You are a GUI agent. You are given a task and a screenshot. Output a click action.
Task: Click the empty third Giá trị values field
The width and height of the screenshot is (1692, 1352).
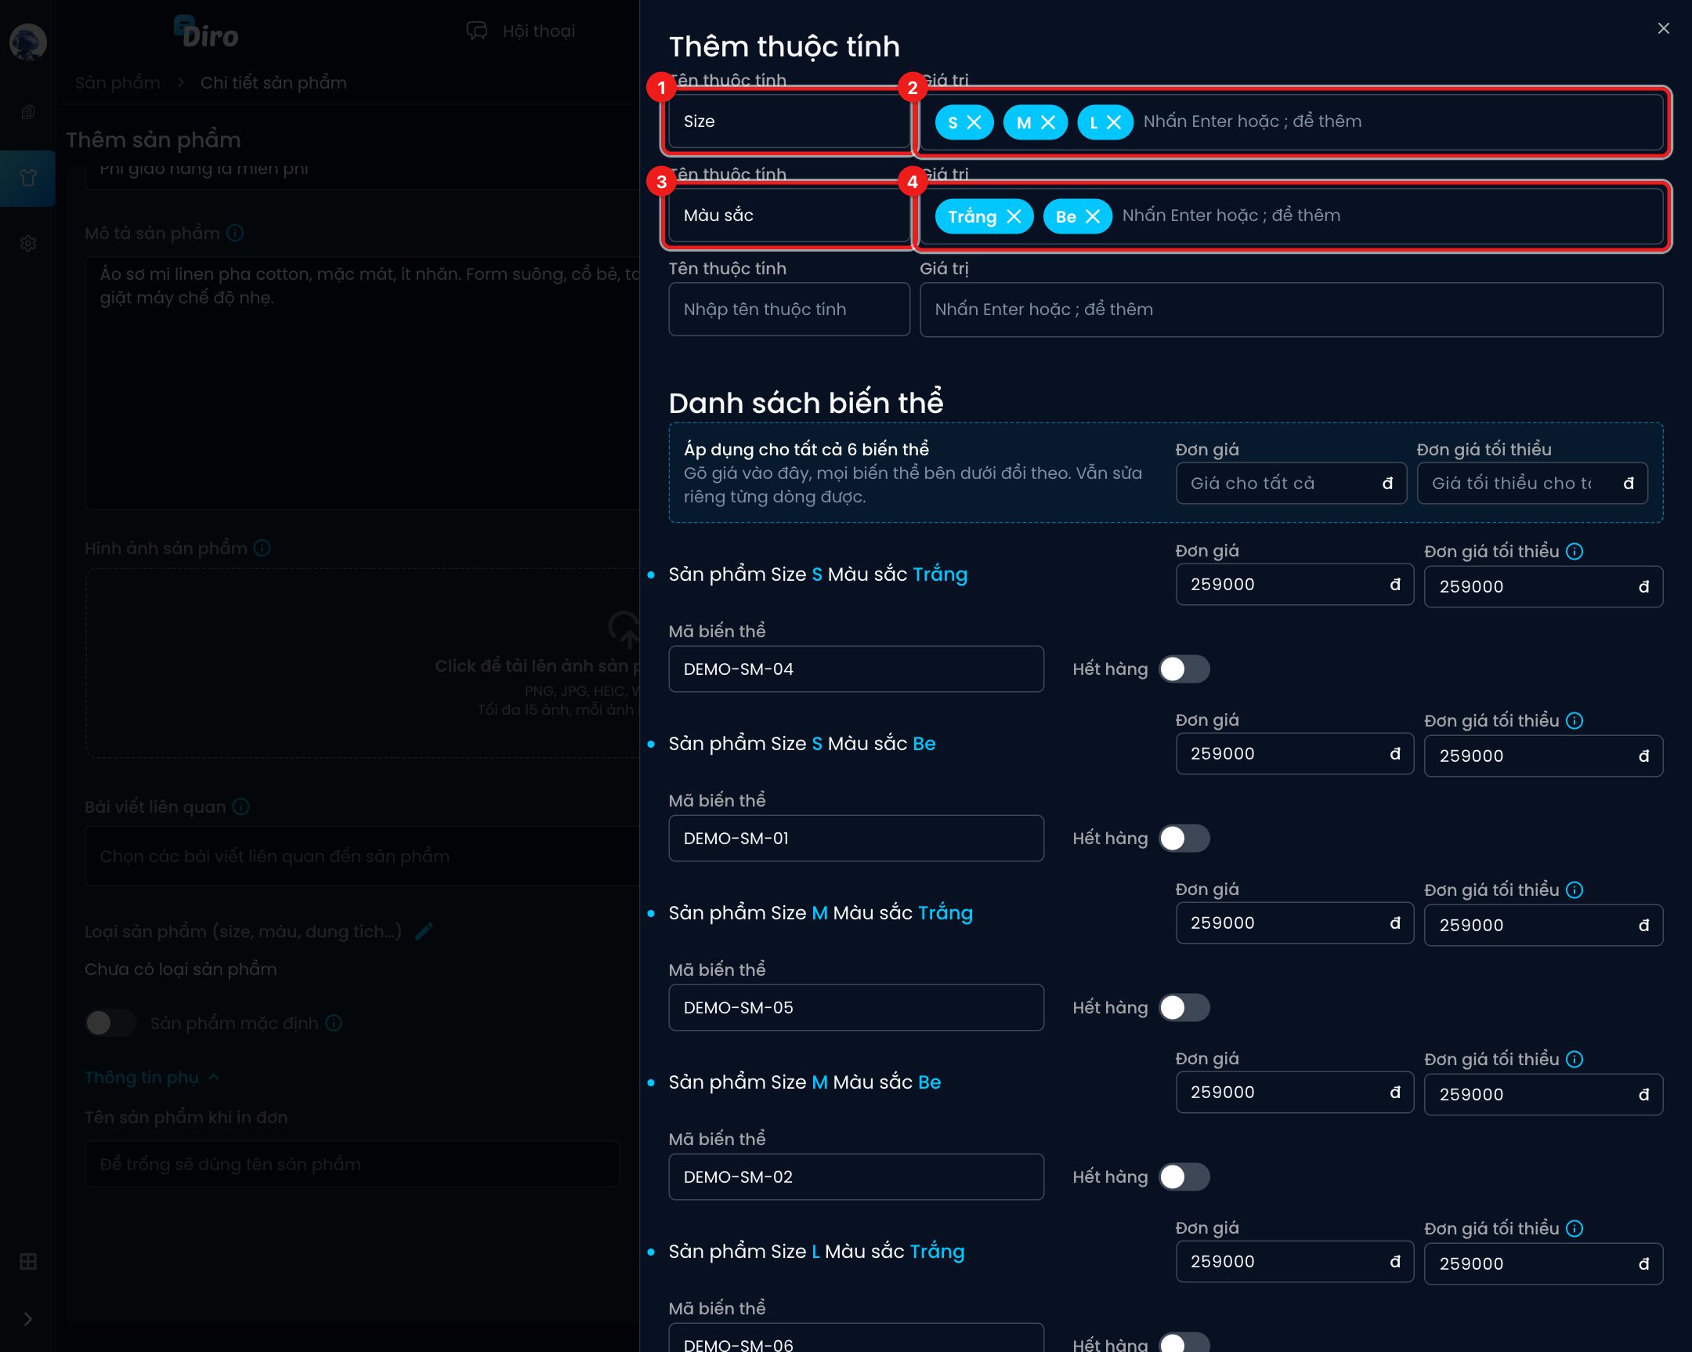[1291, 310]
